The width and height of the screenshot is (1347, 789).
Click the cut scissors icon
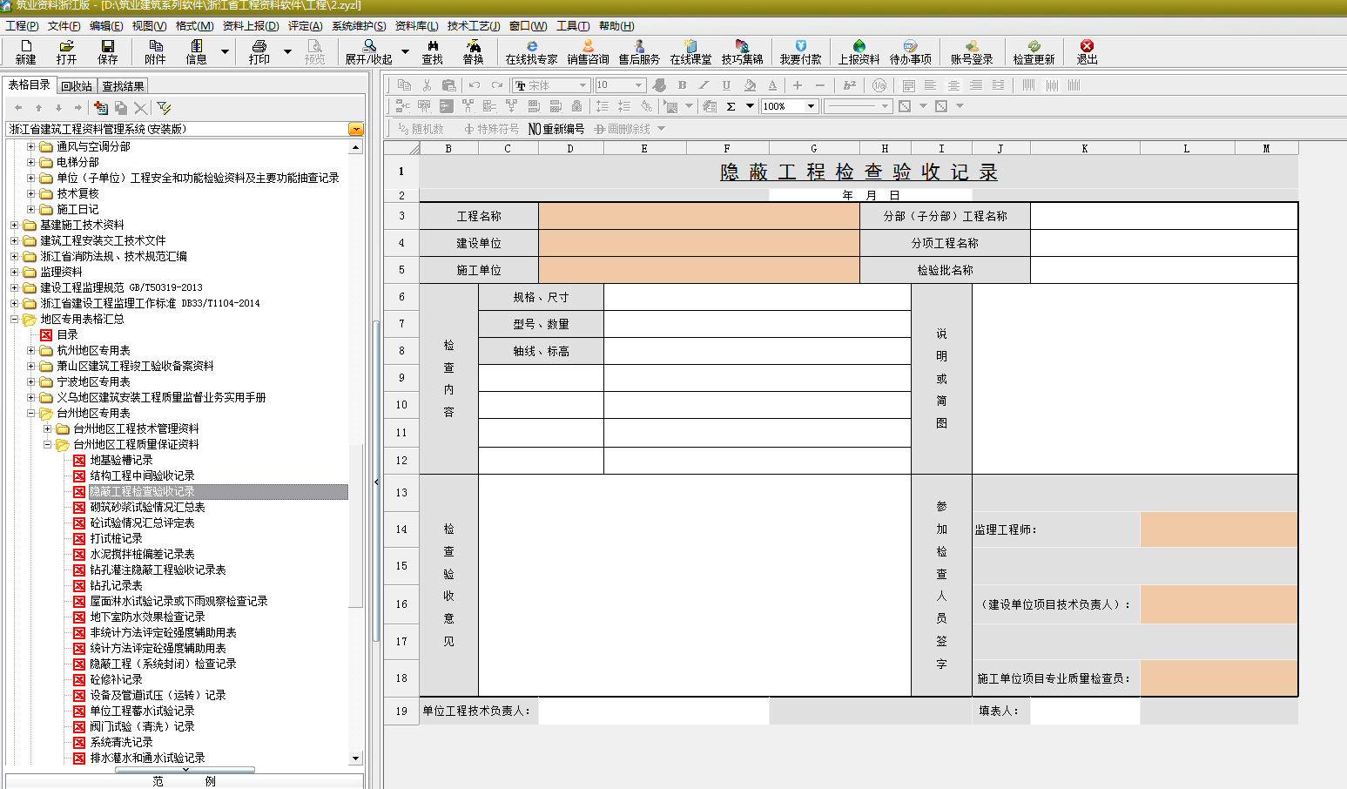(x=427, y=85)
